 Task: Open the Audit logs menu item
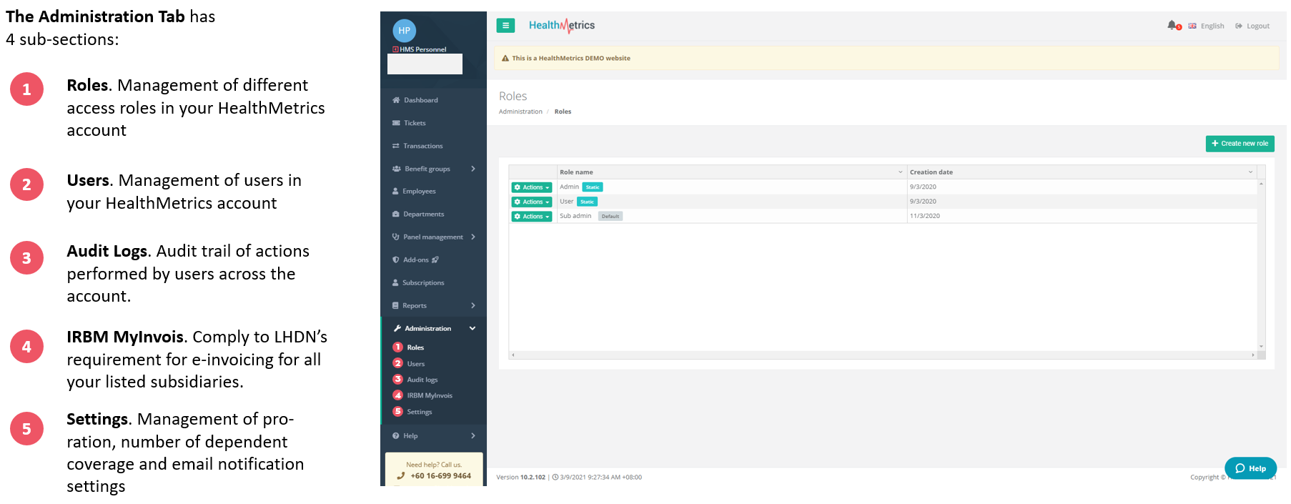tap(422, 380)
